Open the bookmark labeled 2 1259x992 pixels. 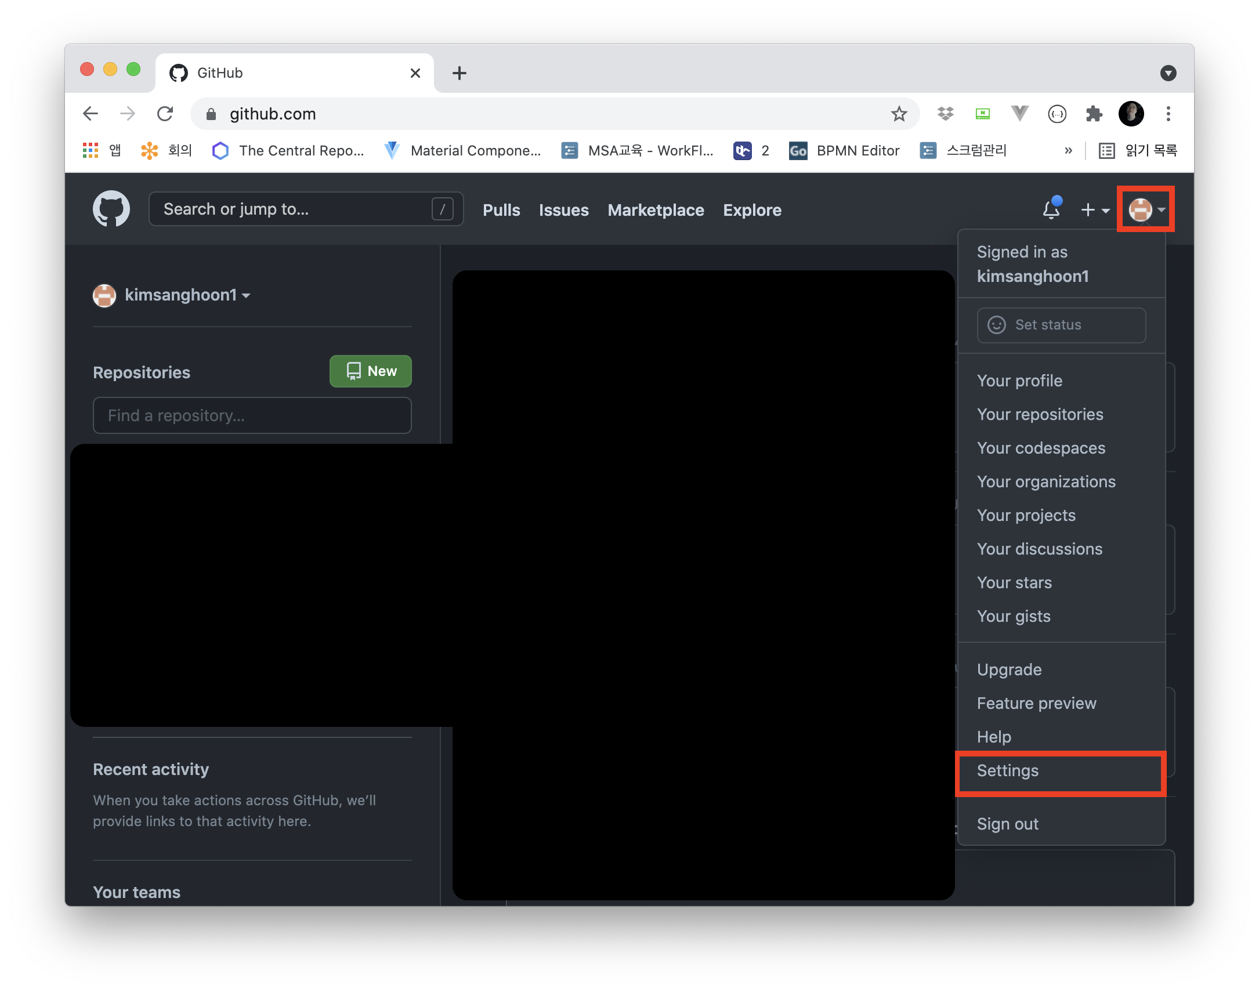(751, 151)
